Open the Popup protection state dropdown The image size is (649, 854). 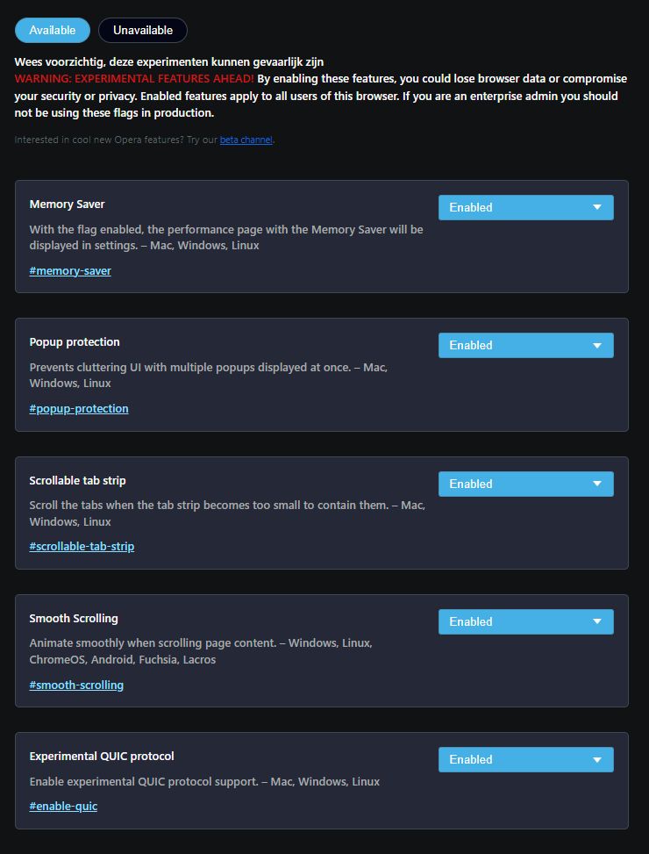coord(525,345)
